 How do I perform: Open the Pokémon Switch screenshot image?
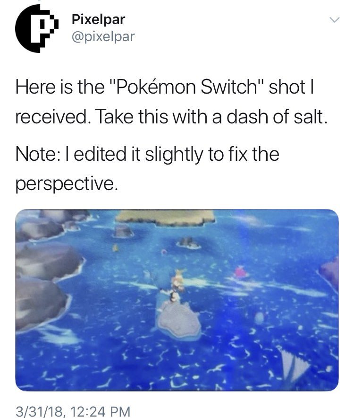point(177,300)
